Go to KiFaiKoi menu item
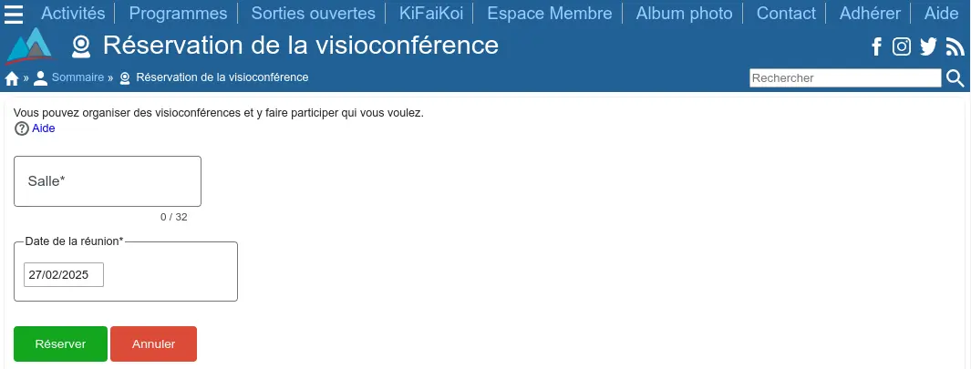The image size is (971, 369). (x=431, y=13)
